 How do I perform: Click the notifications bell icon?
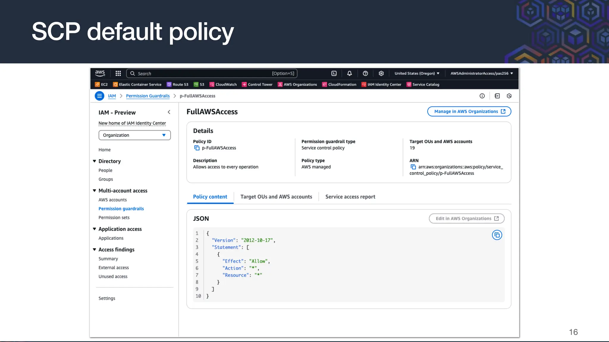(349, 73)
